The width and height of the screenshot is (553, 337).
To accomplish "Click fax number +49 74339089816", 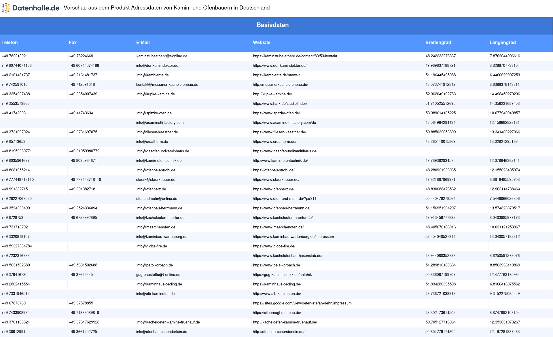I will [84, 313].
